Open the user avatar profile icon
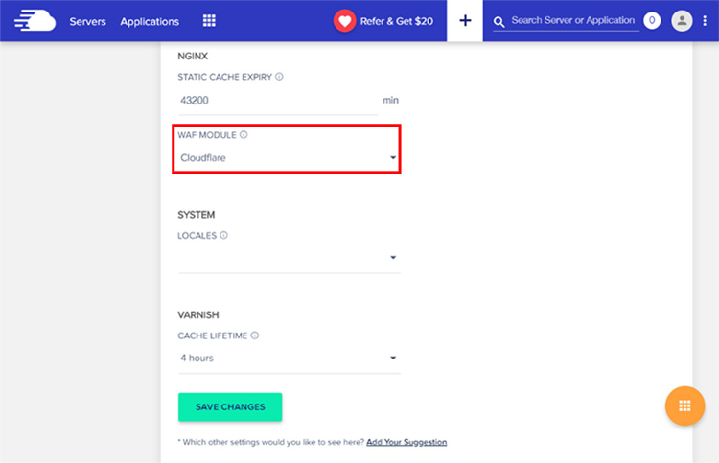This screenshot has height=463, width=719. tap(682, 21)
